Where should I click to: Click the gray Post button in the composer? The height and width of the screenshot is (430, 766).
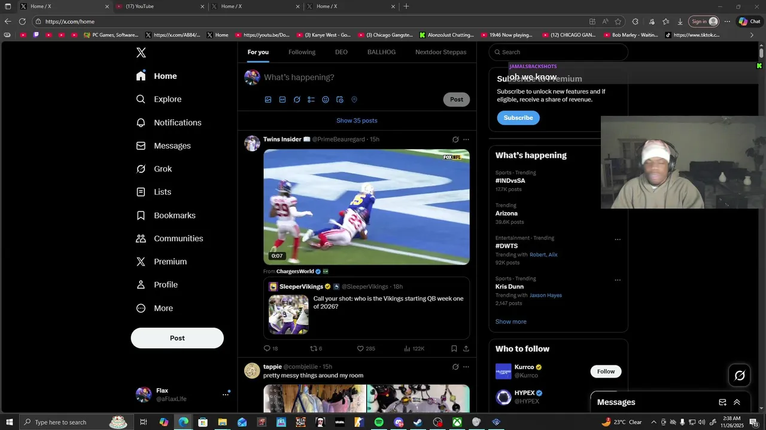click(x=457, y=100)
